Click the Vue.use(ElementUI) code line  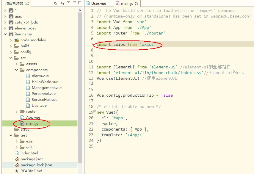tap(137, 79)
